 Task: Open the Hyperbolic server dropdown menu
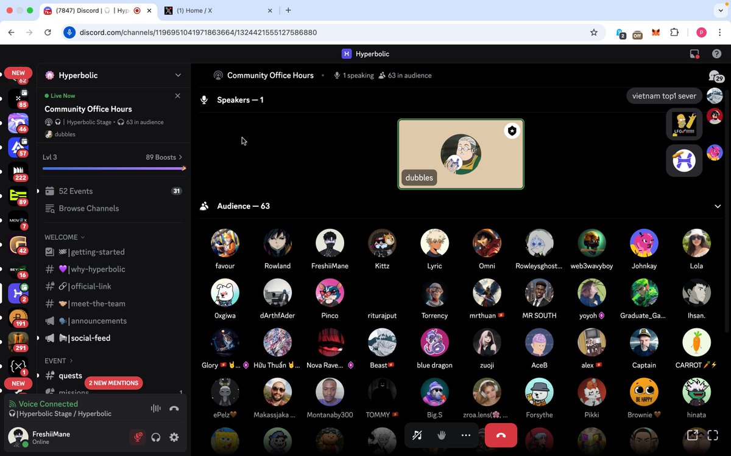[178, 75]
